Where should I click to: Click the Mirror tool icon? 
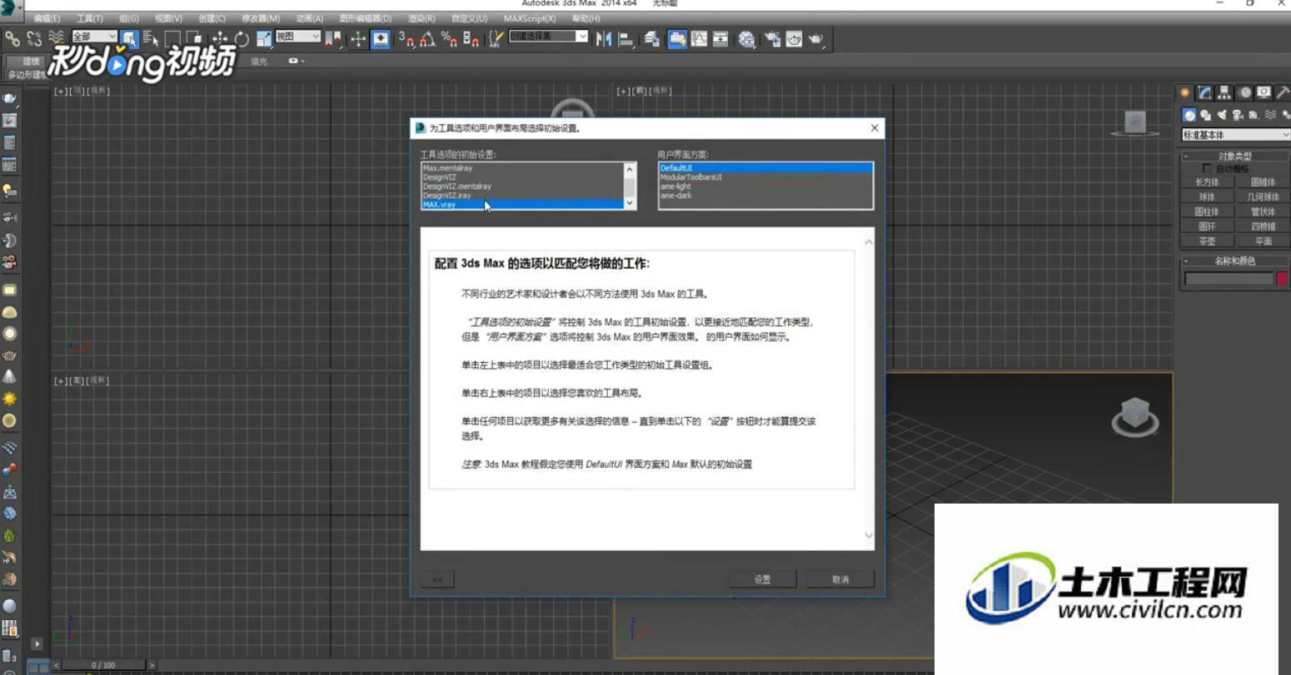pos(604,38)
